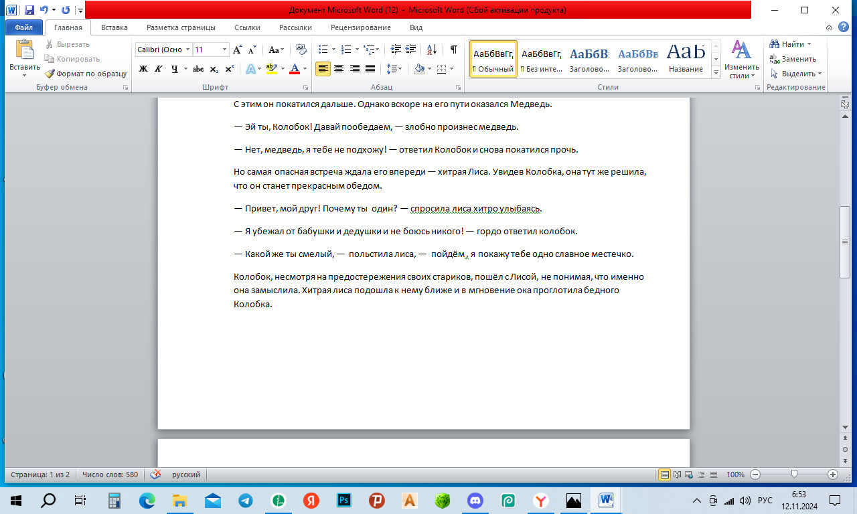Open the Windows Start menu

pos(16,500)
